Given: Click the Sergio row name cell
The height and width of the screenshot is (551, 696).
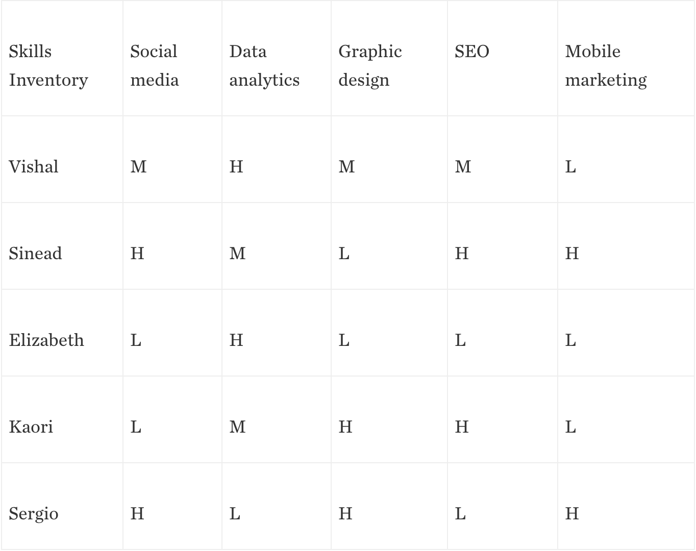Looking at the screenshot, I should (34, 514).
